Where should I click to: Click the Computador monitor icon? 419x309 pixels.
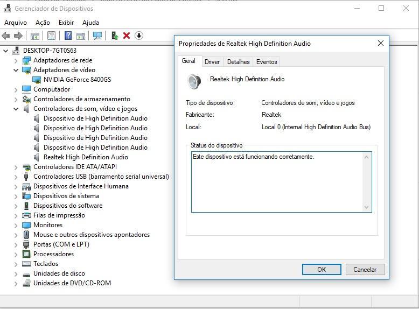pyautogui.click(x=26, y=89)
